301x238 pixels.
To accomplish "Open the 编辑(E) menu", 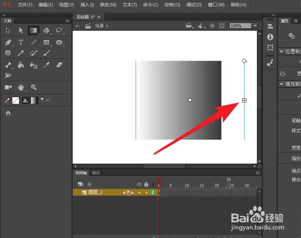I will click(x=45, y=5).
